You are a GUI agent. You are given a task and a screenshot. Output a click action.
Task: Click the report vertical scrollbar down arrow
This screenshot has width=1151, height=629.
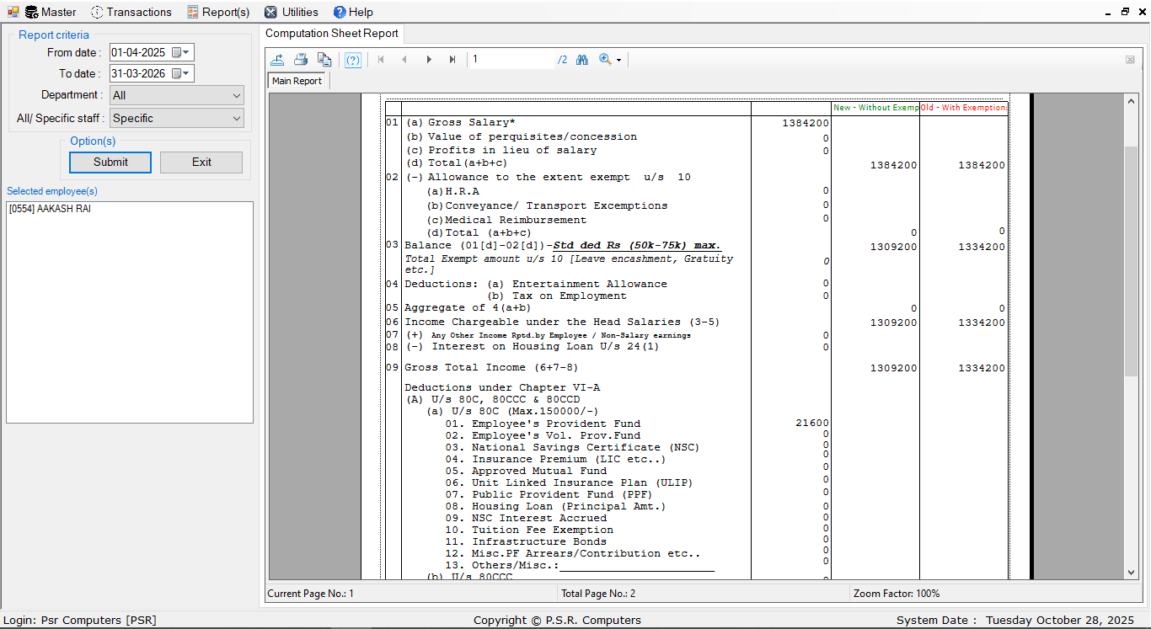1131,573
